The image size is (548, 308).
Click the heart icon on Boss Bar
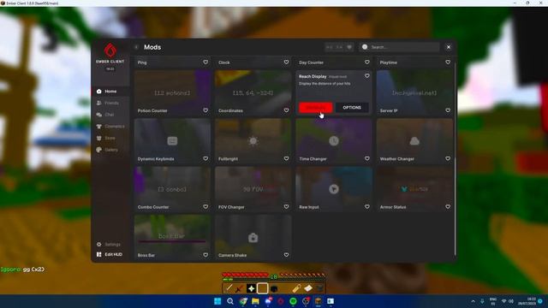coord(205,255)
